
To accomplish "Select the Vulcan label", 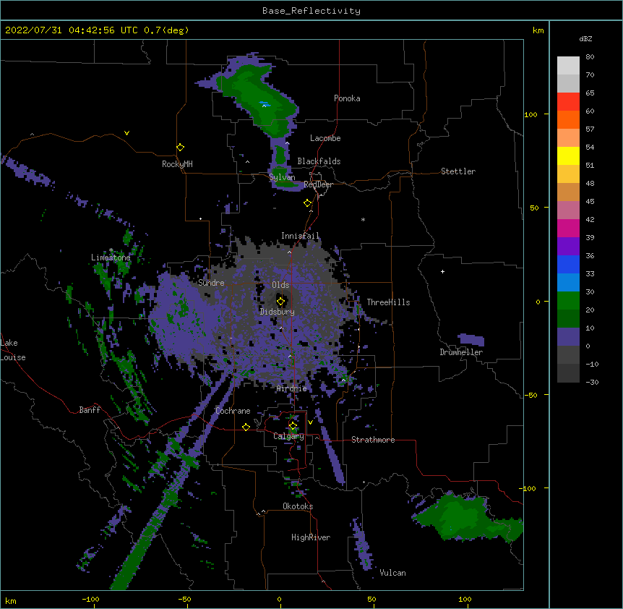I will coord(392,573).
